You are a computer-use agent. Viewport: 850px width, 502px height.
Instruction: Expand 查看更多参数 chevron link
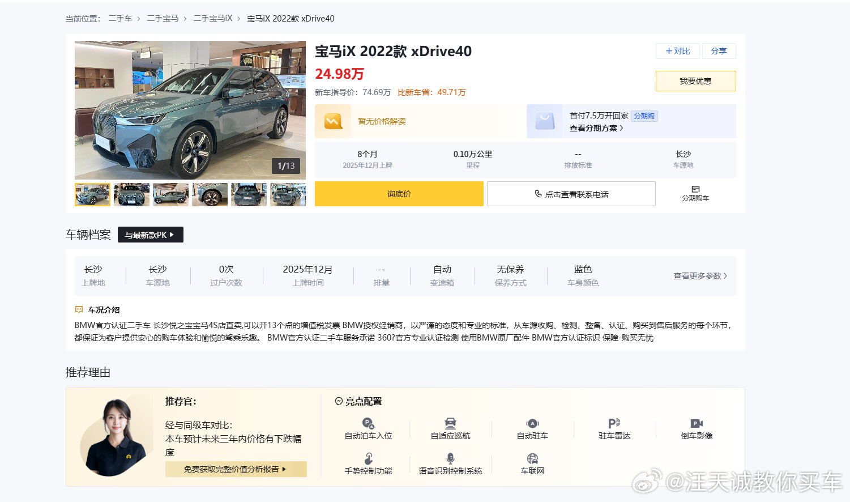[700, 276]
